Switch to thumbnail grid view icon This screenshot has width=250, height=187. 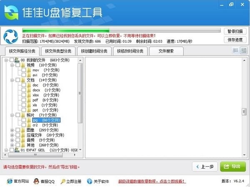point(243,51)
